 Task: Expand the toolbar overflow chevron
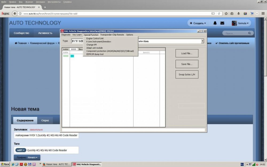pos(257,14)
